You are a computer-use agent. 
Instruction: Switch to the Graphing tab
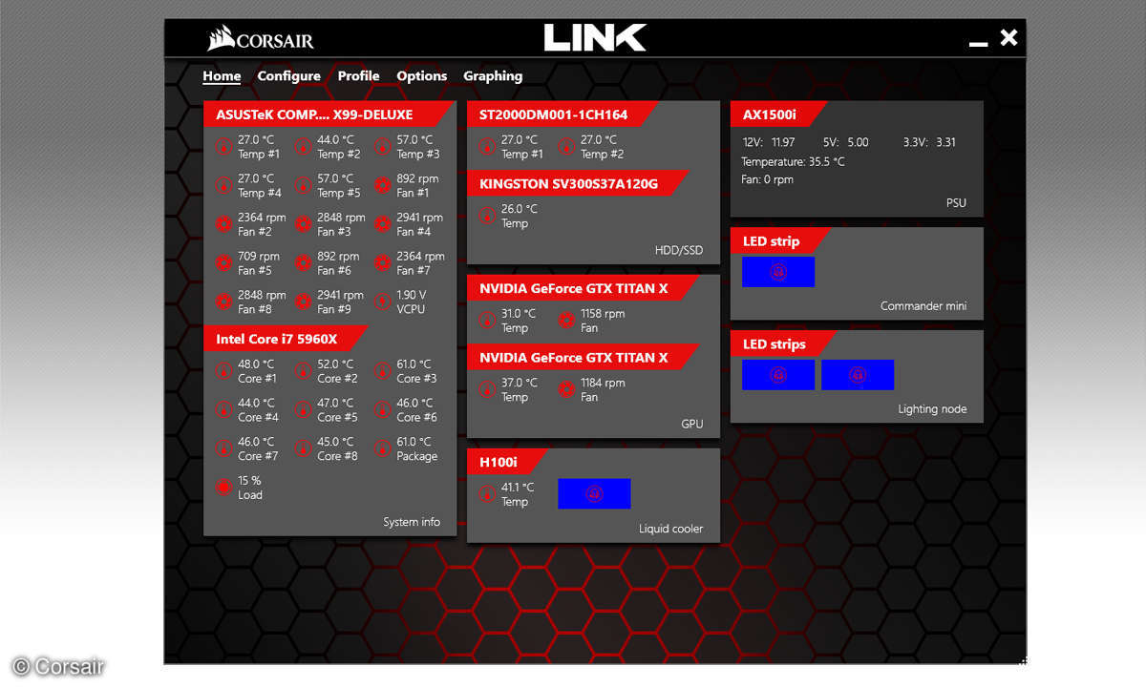(493, 76)
